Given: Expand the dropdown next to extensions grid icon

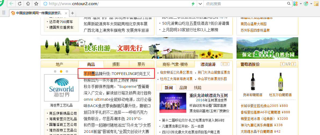Looking at the screenshot, I should (x=301, y=4).
